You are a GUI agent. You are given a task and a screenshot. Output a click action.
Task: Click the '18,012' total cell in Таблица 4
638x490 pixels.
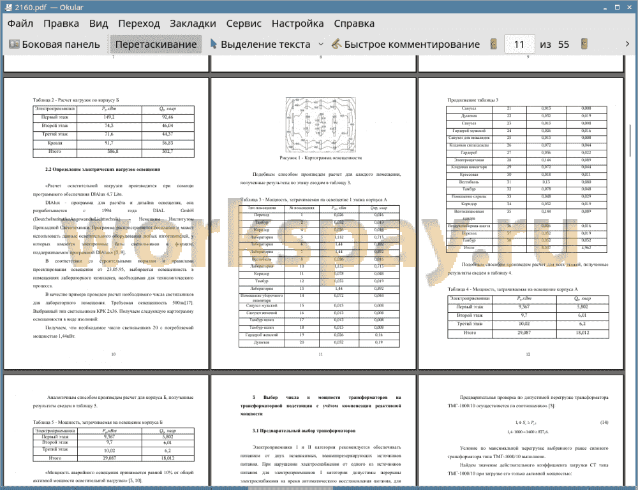582,333
